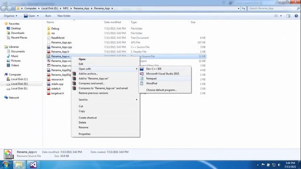
Task: Select Rename_App.cpp file icon
Action: [48, 47]
